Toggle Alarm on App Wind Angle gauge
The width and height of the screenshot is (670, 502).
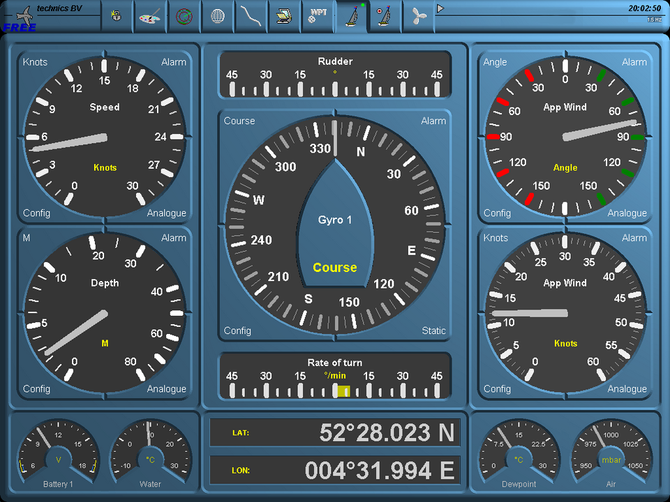634,62
